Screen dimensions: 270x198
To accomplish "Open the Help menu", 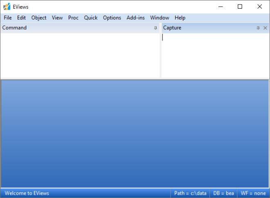I will (180, 18).
